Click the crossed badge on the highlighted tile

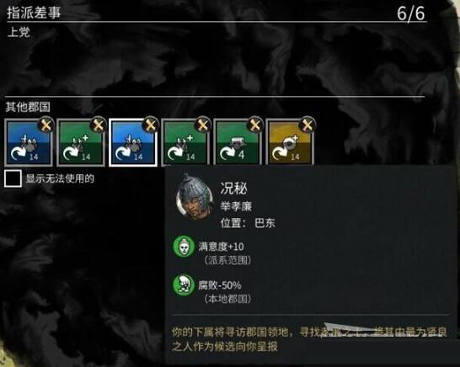(150, 125)
